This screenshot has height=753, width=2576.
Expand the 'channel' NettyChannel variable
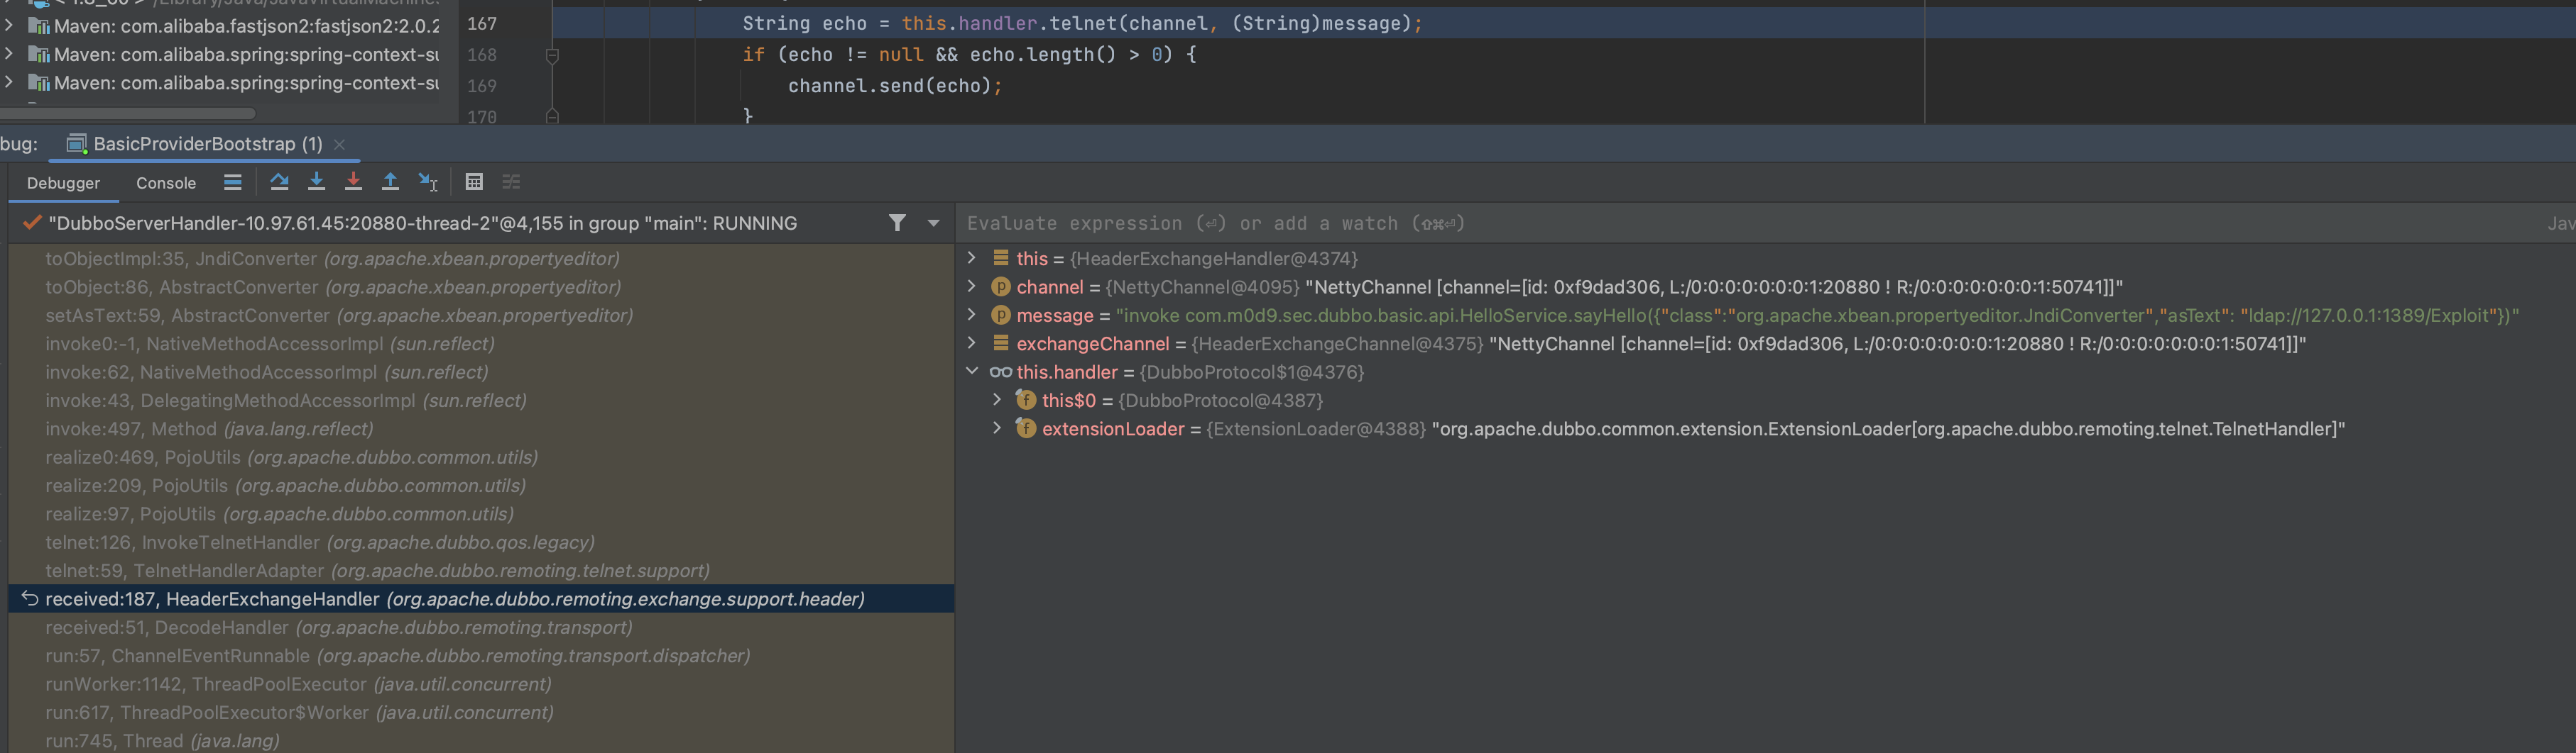tap(971, 286)
